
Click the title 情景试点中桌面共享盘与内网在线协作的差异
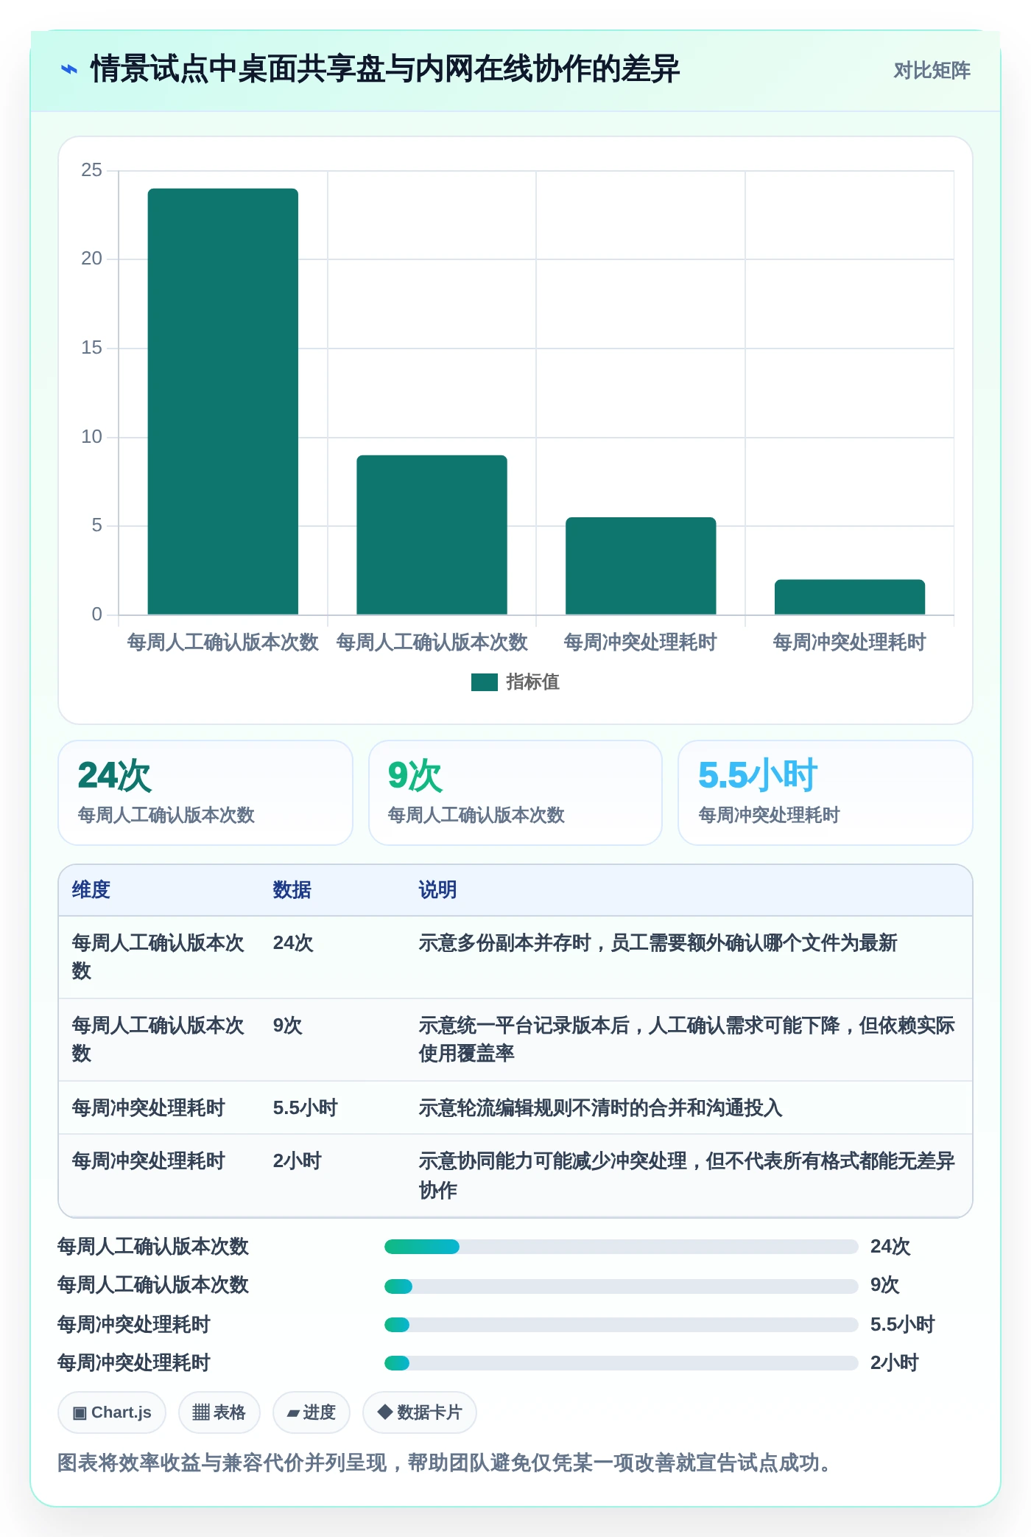click(x=384, y=69)
